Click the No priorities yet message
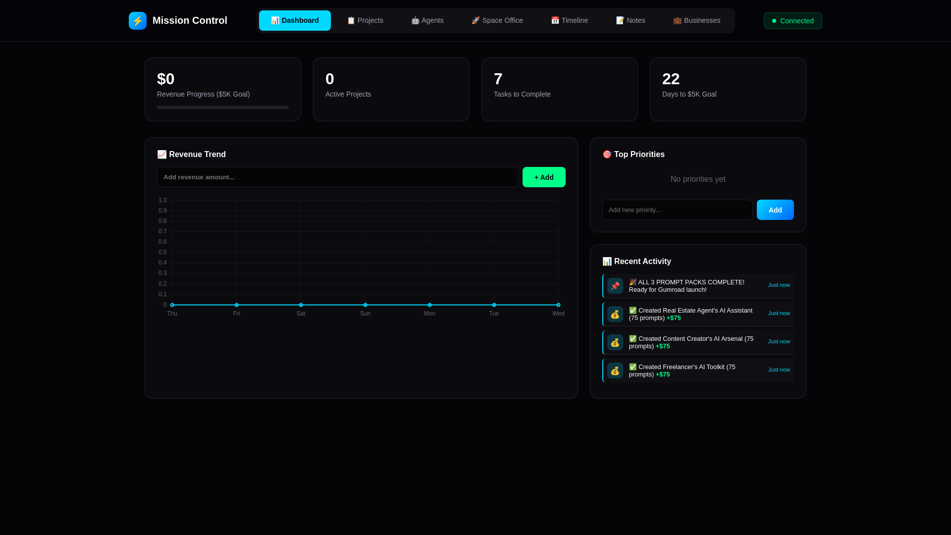This screenshot has width=951, height=535. (698, 179)
